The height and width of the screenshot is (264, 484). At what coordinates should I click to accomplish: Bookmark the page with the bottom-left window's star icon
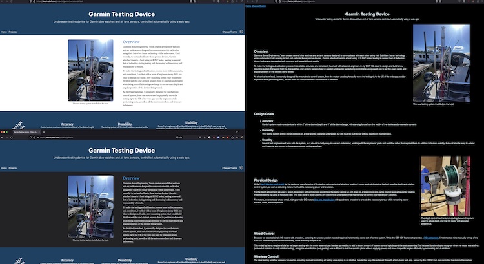181,137
